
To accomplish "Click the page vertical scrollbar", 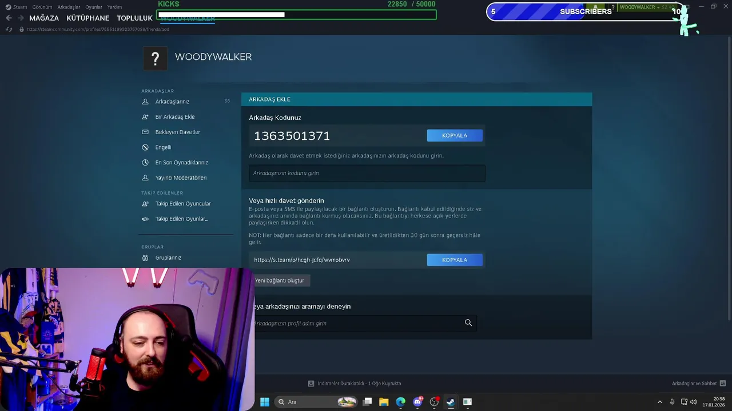I will [729, 178].
